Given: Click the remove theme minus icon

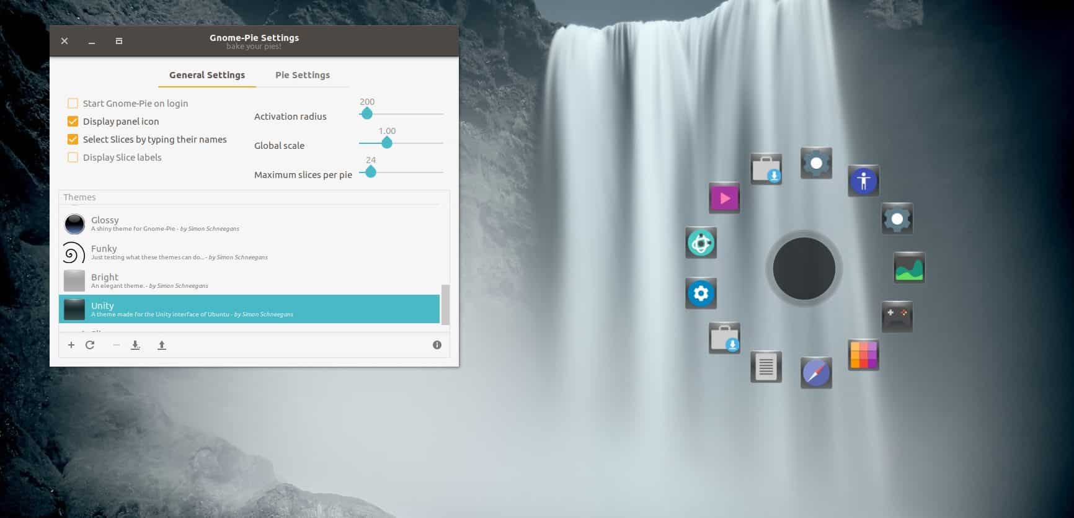Looking at the screenshot, I should [116, 345].
